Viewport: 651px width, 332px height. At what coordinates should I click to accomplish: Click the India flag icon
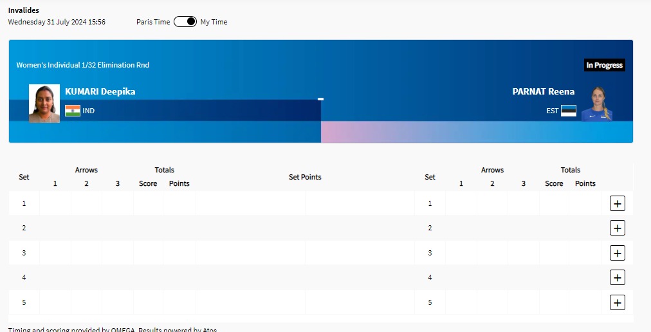(x=73, y=111)
